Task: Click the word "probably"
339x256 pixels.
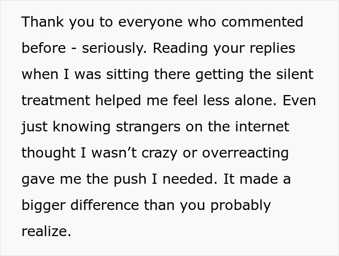Action: 240,205
